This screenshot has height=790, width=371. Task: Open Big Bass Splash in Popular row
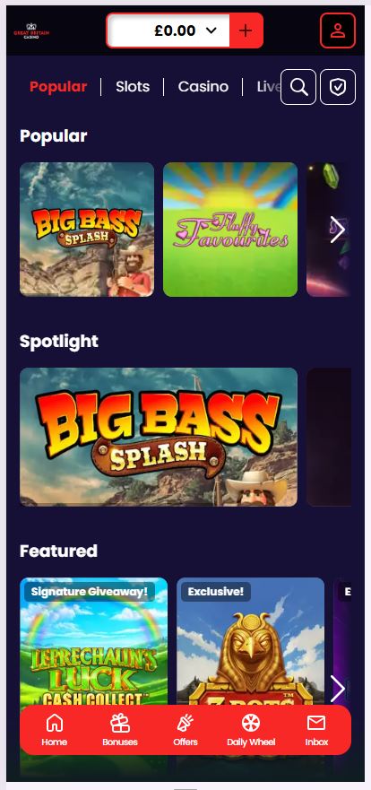click(x=87, y=230)
